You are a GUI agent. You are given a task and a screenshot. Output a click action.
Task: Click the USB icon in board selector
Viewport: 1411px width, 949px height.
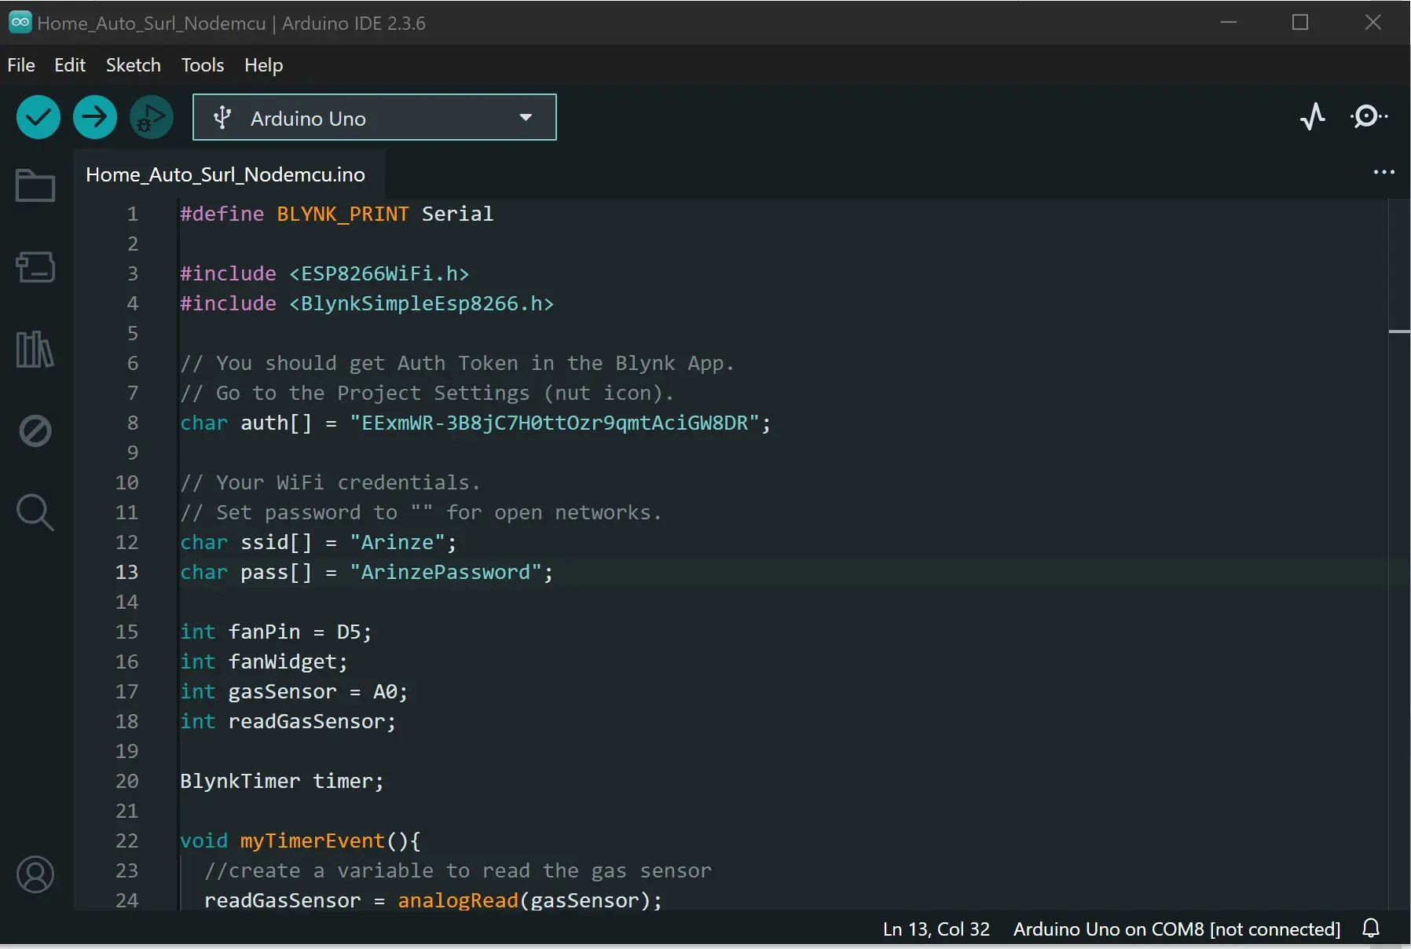point(222,118)
